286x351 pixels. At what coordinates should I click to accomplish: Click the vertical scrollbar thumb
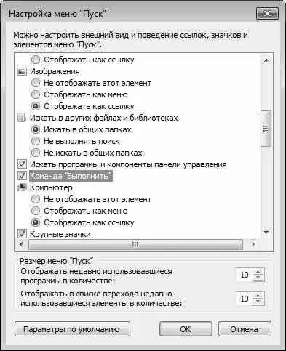point(266,129)
